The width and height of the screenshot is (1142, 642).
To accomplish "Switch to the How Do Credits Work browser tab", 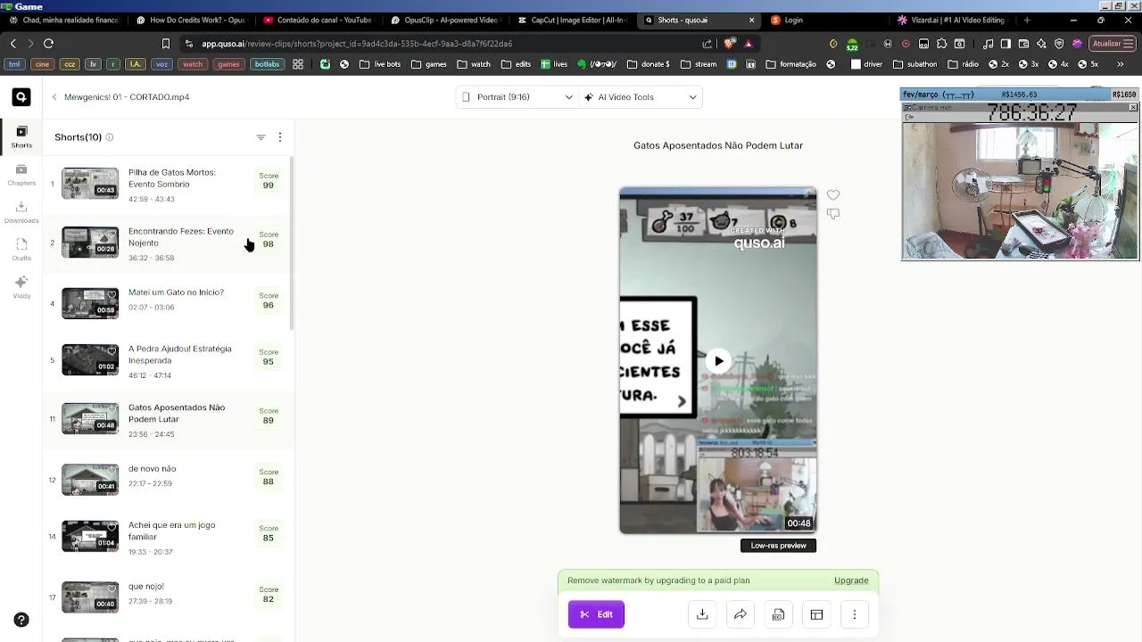I will pos(190,20).
